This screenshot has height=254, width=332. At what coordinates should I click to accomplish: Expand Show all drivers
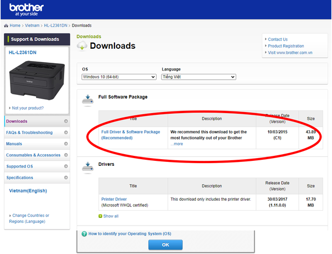[111, 216]
